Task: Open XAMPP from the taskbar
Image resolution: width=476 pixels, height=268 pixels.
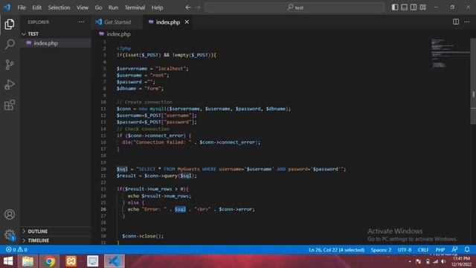Action: (71, 261)
